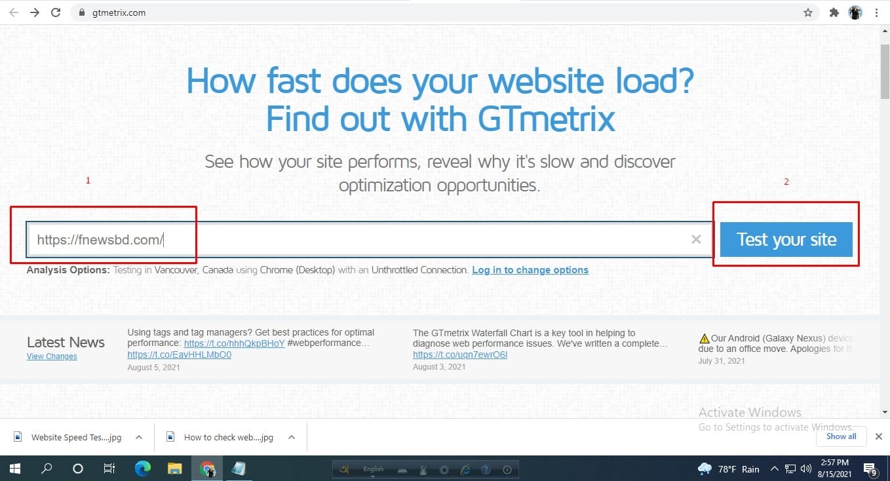Open the t.co/EavHHLMbO0 link
The width and height of the screenshot is (890, 481).
point(180,355)
